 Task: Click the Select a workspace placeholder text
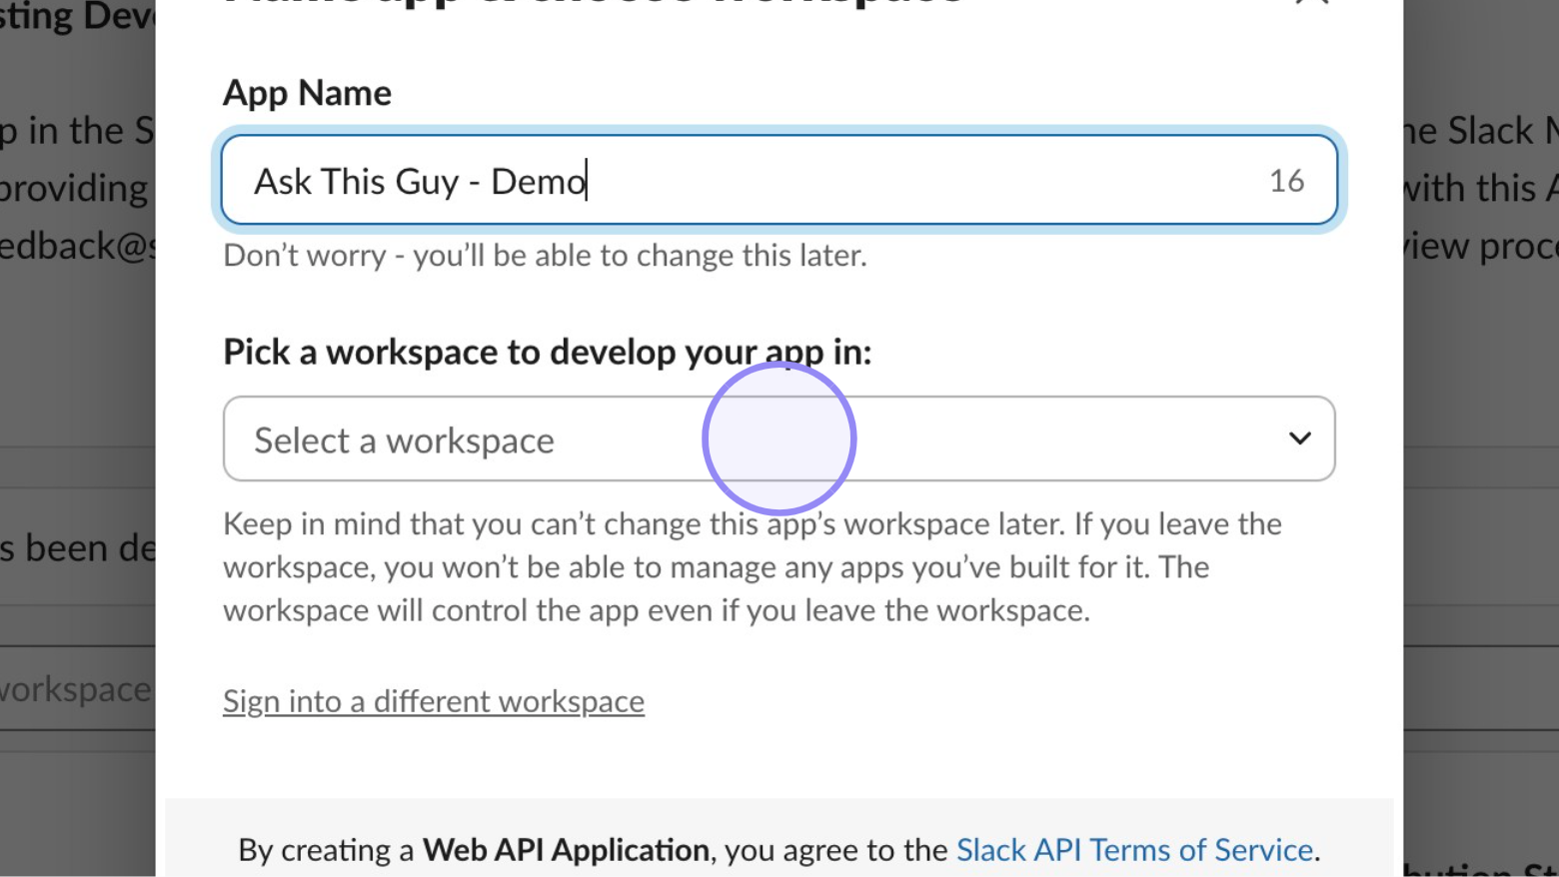tap(404, 440)
